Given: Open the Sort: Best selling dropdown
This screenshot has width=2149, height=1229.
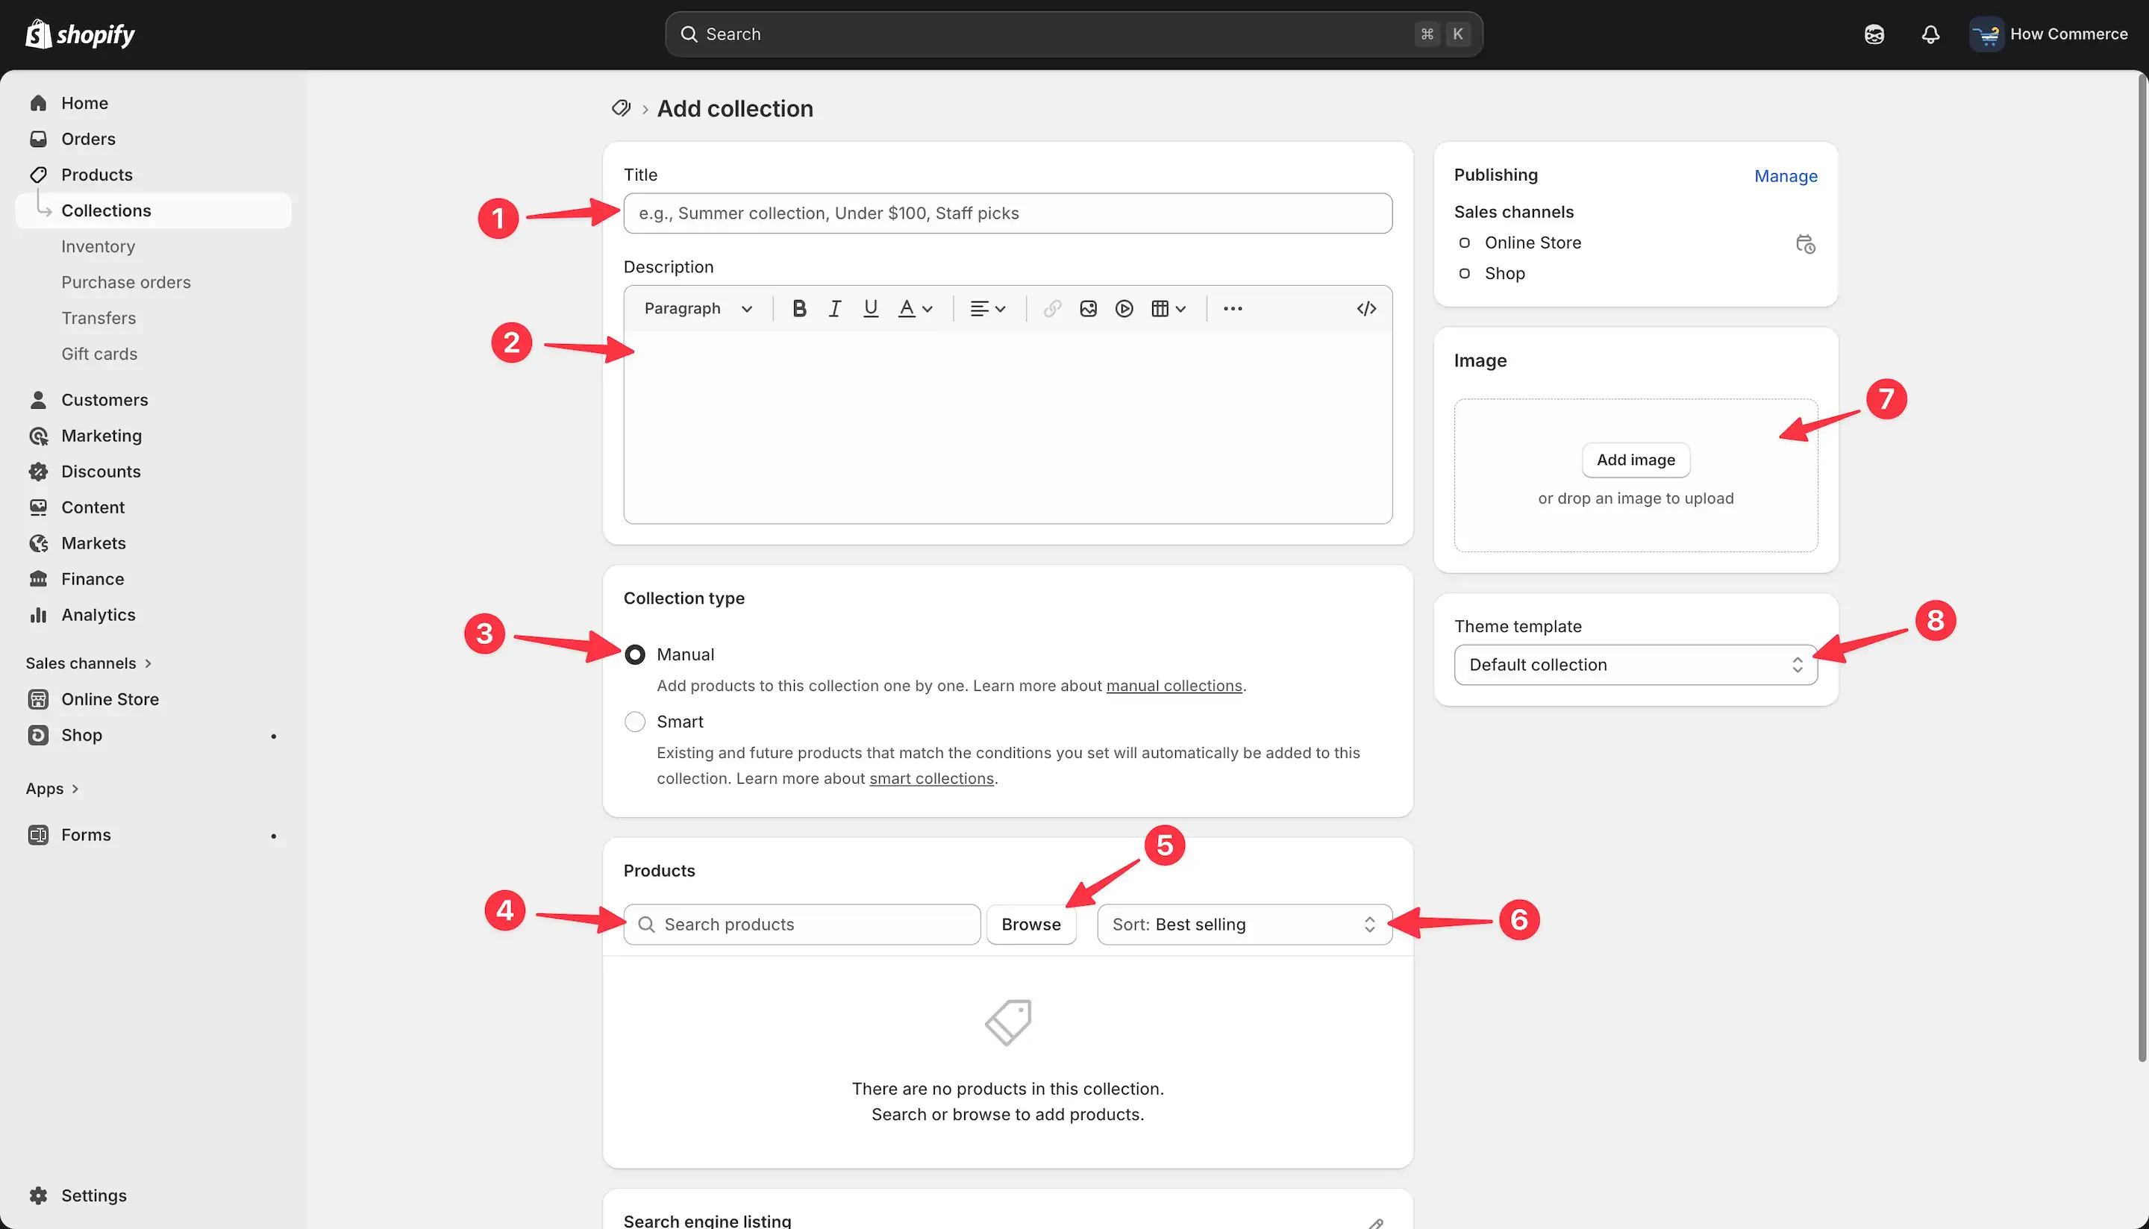Looking at the screenshot, I should (x=1244, y=925).
